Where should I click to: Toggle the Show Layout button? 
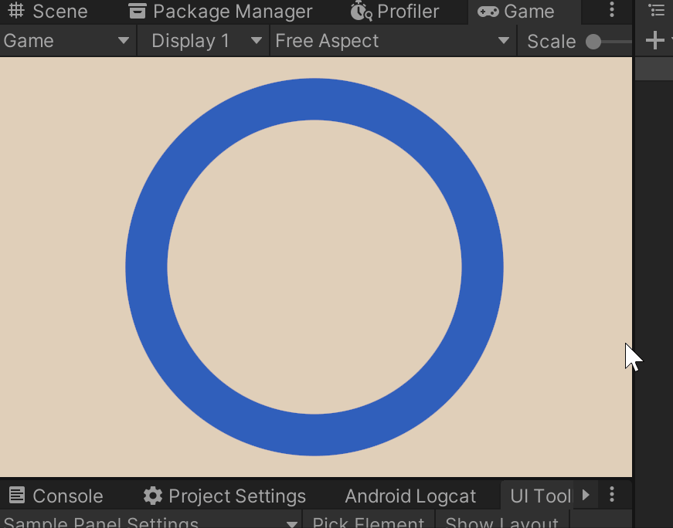click(502, 520)
